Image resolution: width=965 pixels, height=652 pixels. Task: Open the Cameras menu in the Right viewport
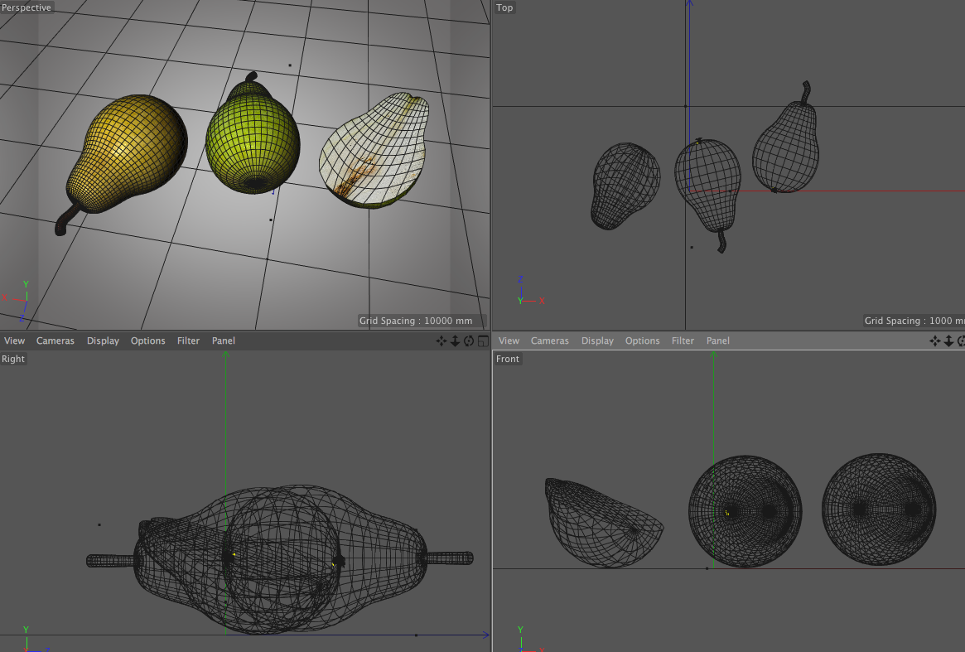pyautogui.click(x=55, y=340)
